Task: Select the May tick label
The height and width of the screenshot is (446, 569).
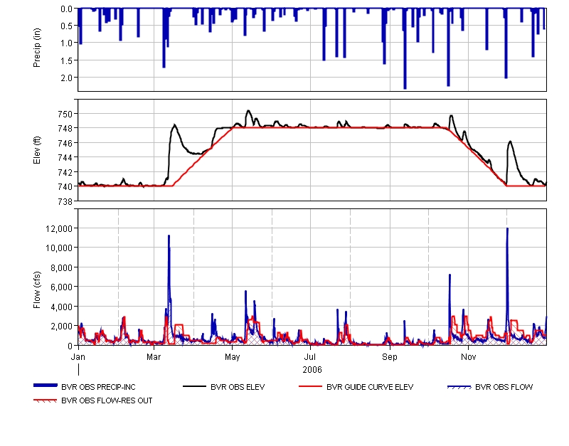Action: pyautogui.click(x=233, y=357)
